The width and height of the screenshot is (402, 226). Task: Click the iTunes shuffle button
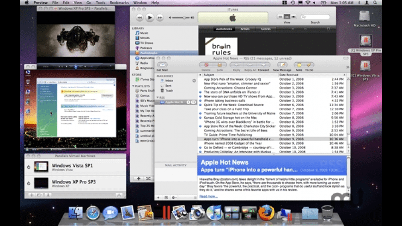(148, 178)
